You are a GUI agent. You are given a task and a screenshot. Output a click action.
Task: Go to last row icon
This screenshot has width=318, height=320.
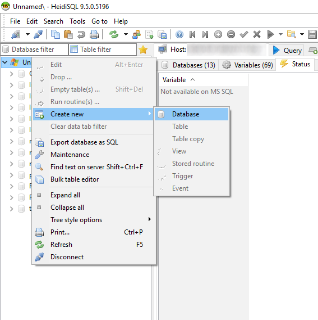205,34
